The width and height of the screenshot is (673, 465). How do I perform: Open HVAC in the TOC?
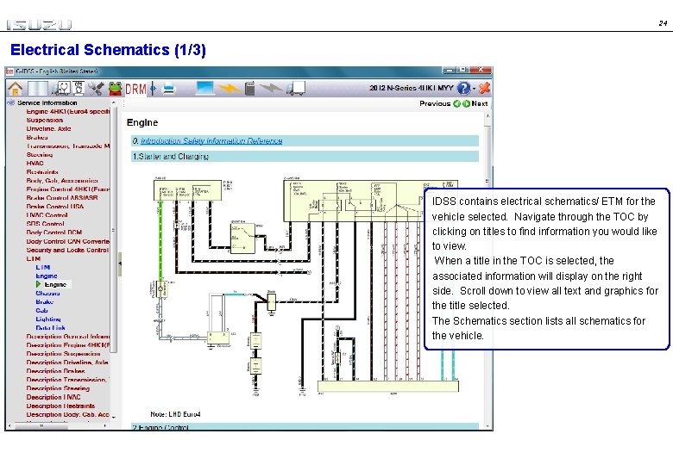pyautogui.click(x=35, y=163)
